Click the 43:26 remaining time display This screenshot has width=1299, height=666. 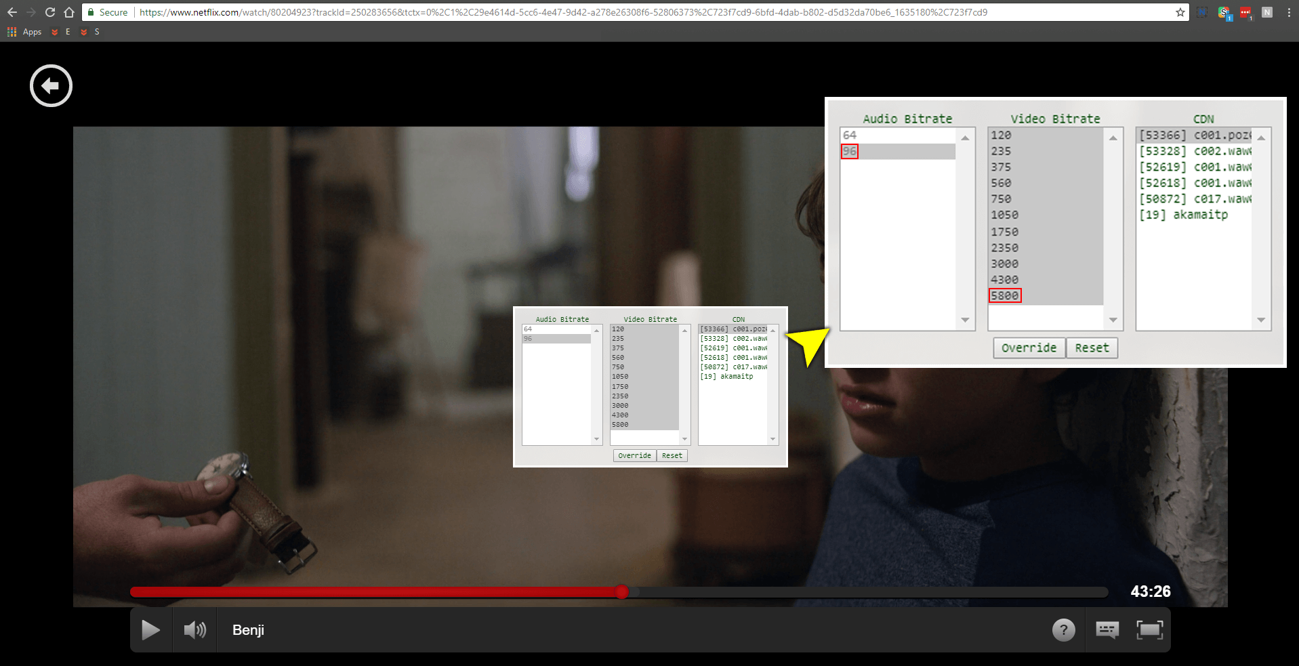pos(1151,591)
